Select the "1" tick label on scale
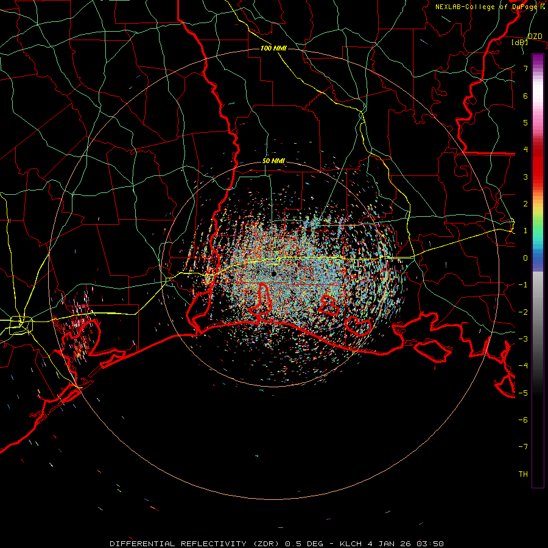548x548 pixels. (x=525, y=231)
